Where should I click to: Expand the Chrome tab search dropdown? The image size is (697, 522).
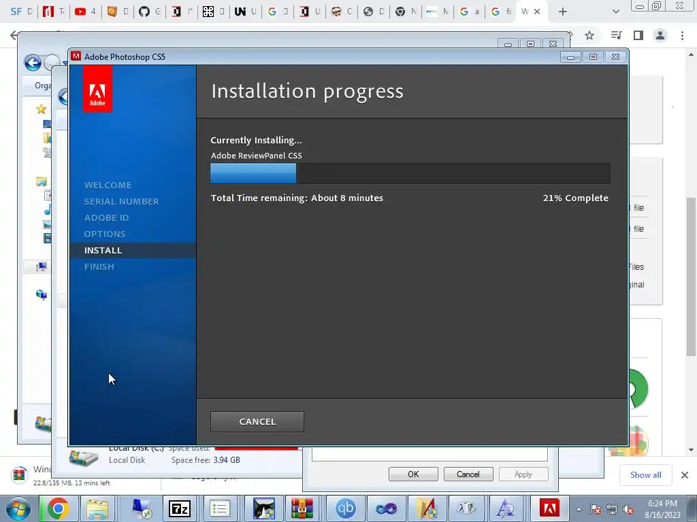coord(615,12)
